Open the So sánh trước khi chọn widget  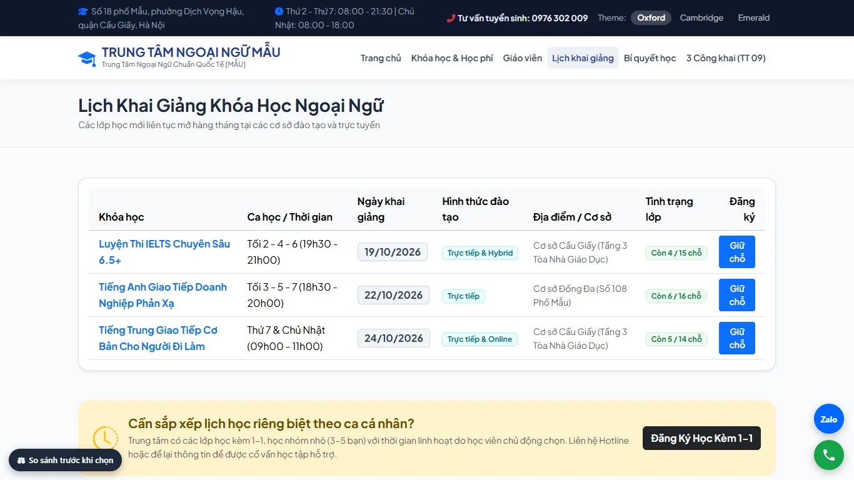click(x=66, y=461)
